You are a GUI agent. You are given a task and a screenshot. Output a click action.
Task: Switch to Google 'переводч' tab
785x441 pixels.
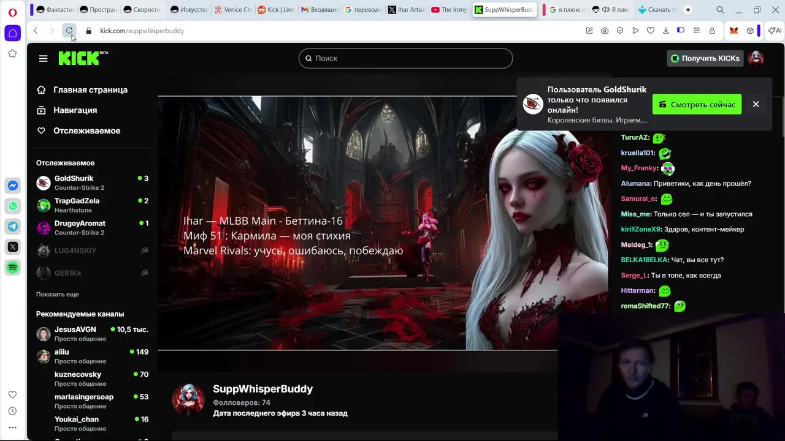click(362, 10)
